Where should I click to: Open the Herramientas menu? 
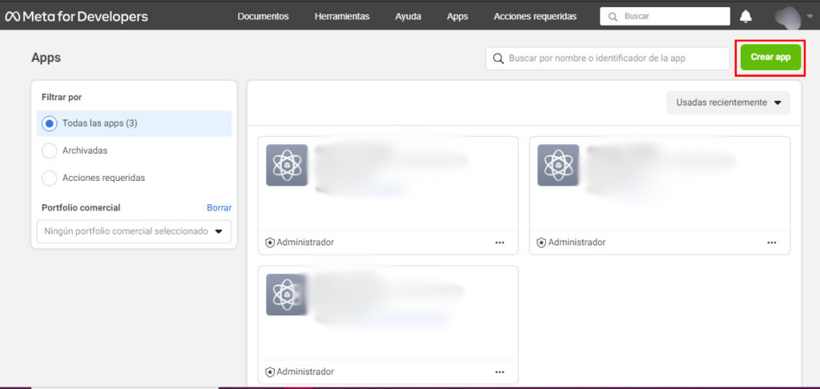pyautogui.click(x=342, y=16)
